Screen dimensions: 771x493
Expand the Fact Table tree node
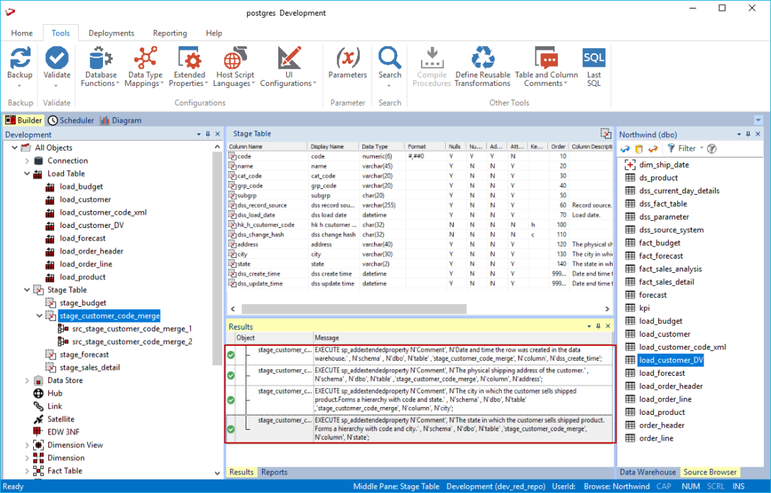(x=28, y=471)
